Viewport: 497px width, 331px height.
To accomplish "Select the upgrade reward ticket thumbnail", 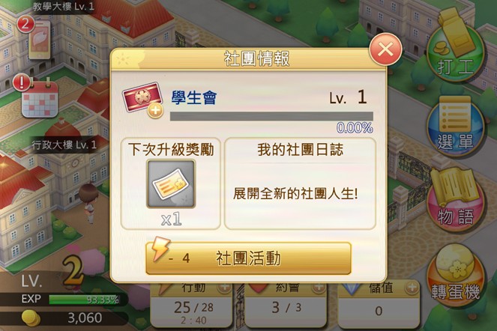I will [x=170, y=183].
